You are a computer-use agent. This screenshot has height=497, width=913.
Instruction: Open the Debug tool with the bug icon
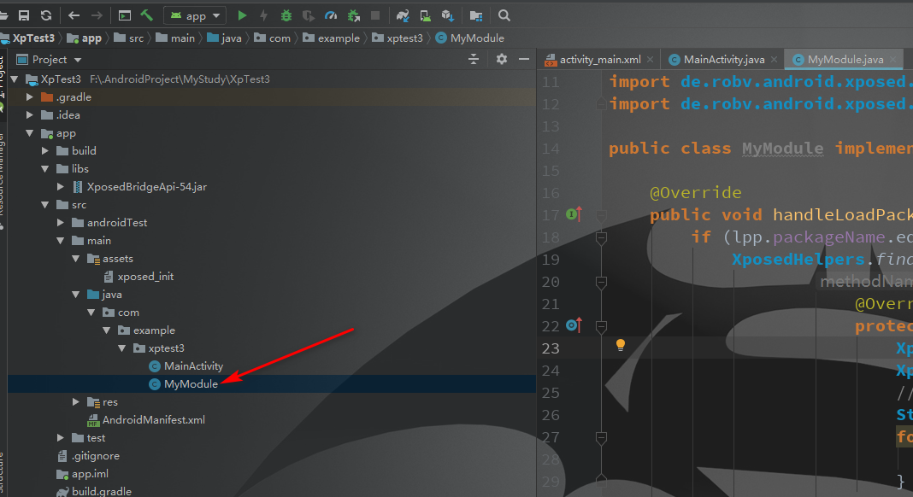(x=286, y=15)
